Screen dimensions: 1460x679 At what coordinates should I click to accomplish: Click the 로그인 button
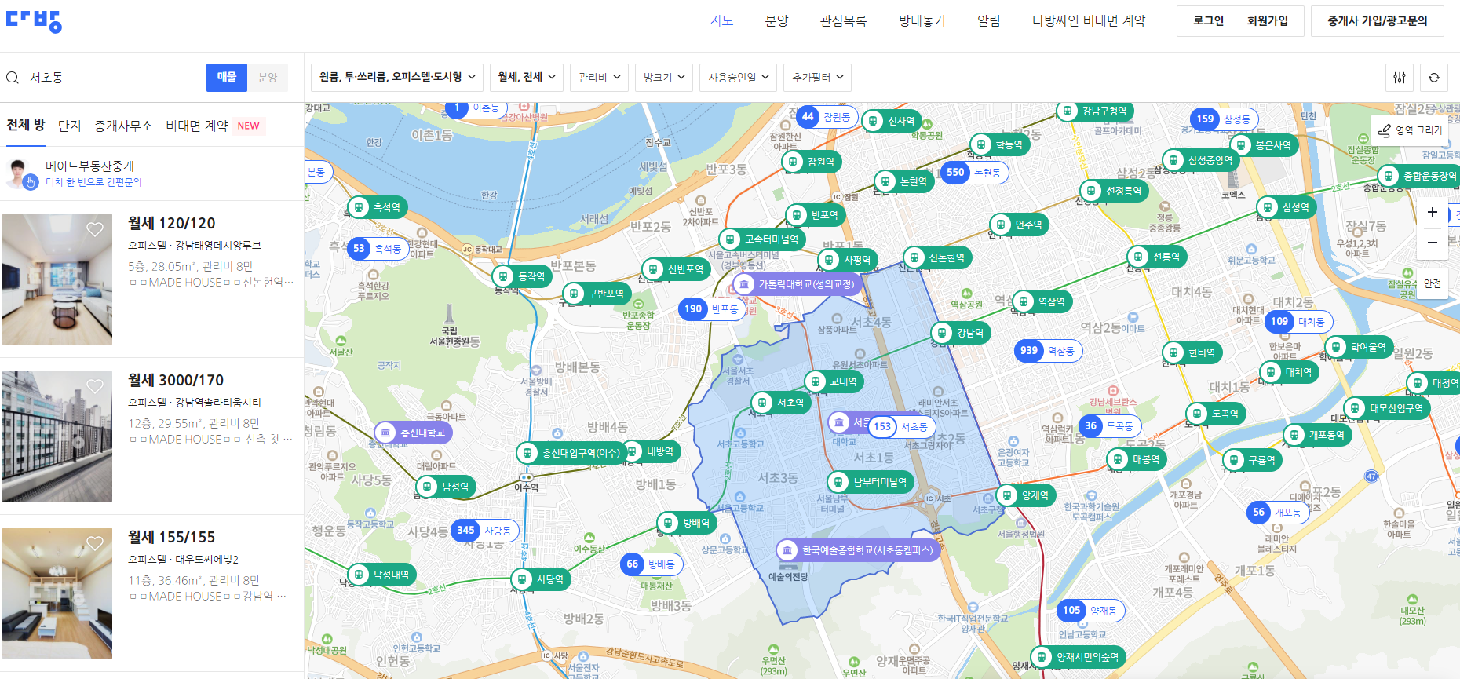1208,21
